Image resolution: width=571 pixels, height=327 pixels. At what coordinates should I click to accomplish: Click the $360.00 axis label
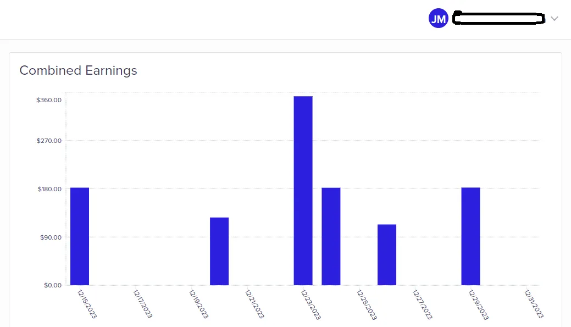[49, 100]
